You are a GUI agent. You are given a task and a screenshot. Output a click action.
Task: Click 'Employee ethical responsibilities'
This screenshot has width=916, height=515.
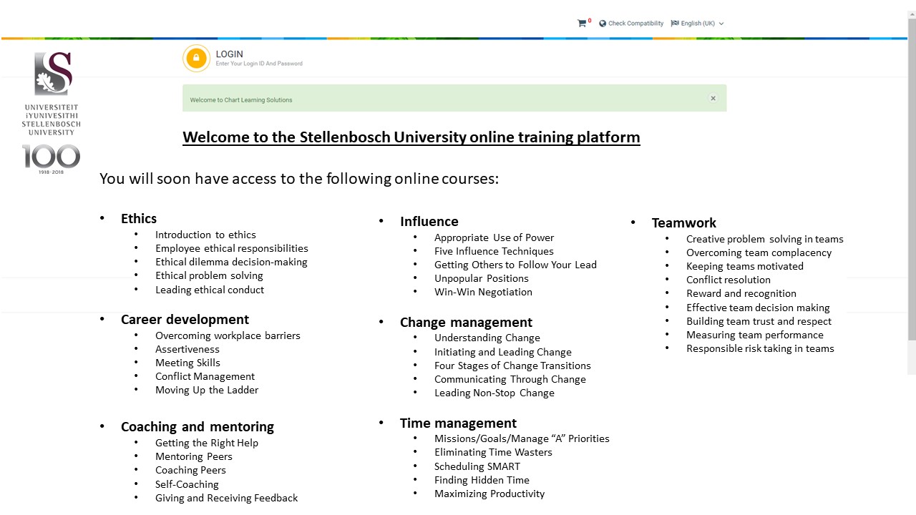(x=232, y=248)
